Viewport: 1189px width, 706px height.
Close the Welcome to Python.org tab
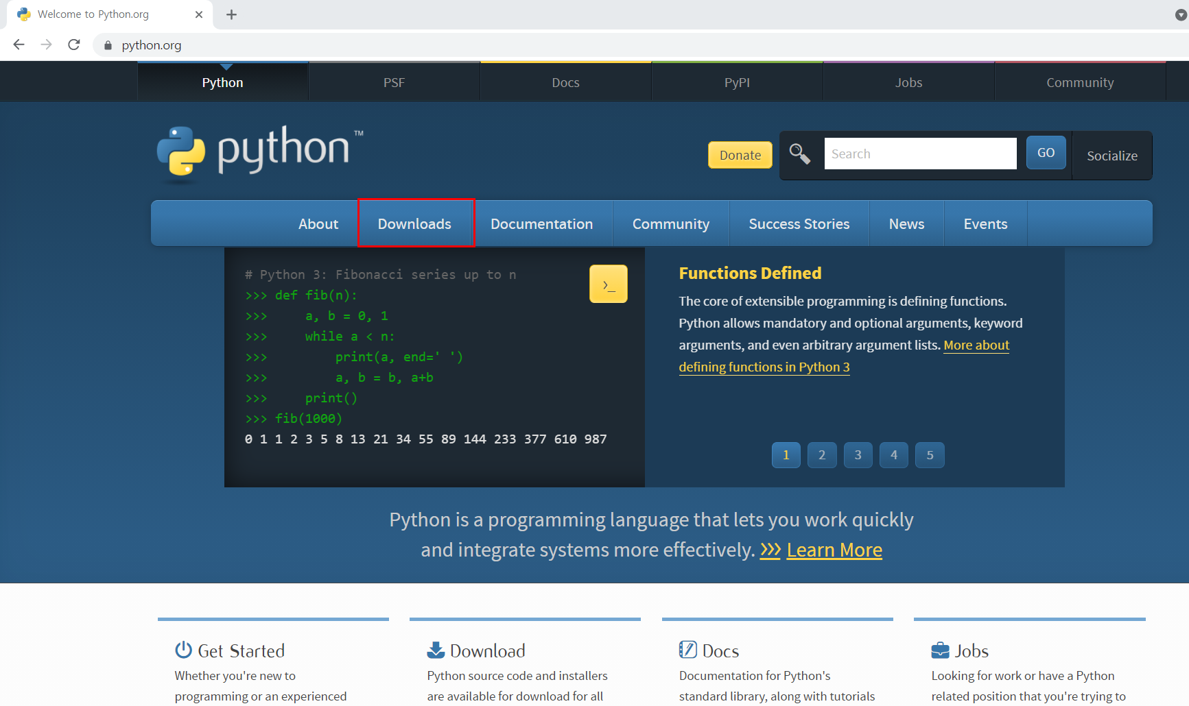pyautogui.click(x=199, y=14)
